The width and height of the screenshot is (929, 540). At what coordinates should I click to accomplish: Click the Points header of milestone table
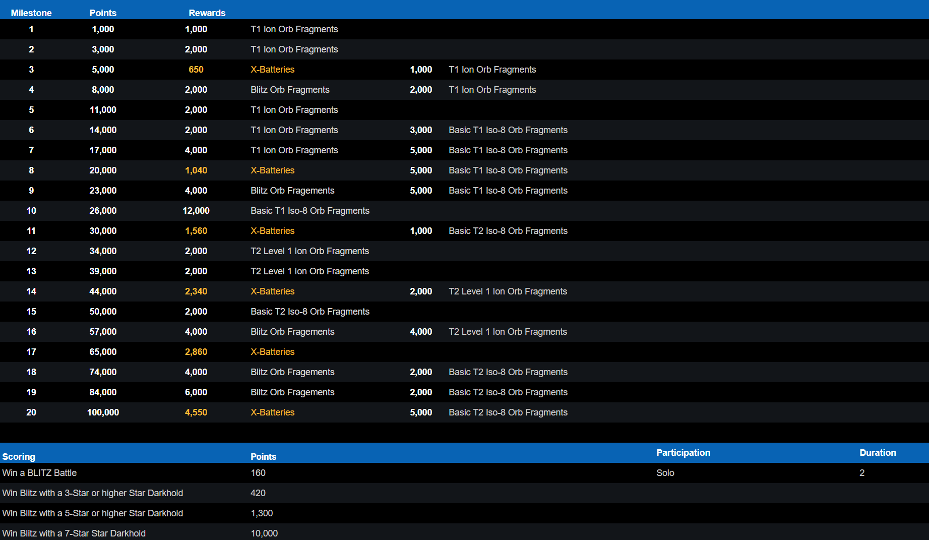tap(103, 13)
